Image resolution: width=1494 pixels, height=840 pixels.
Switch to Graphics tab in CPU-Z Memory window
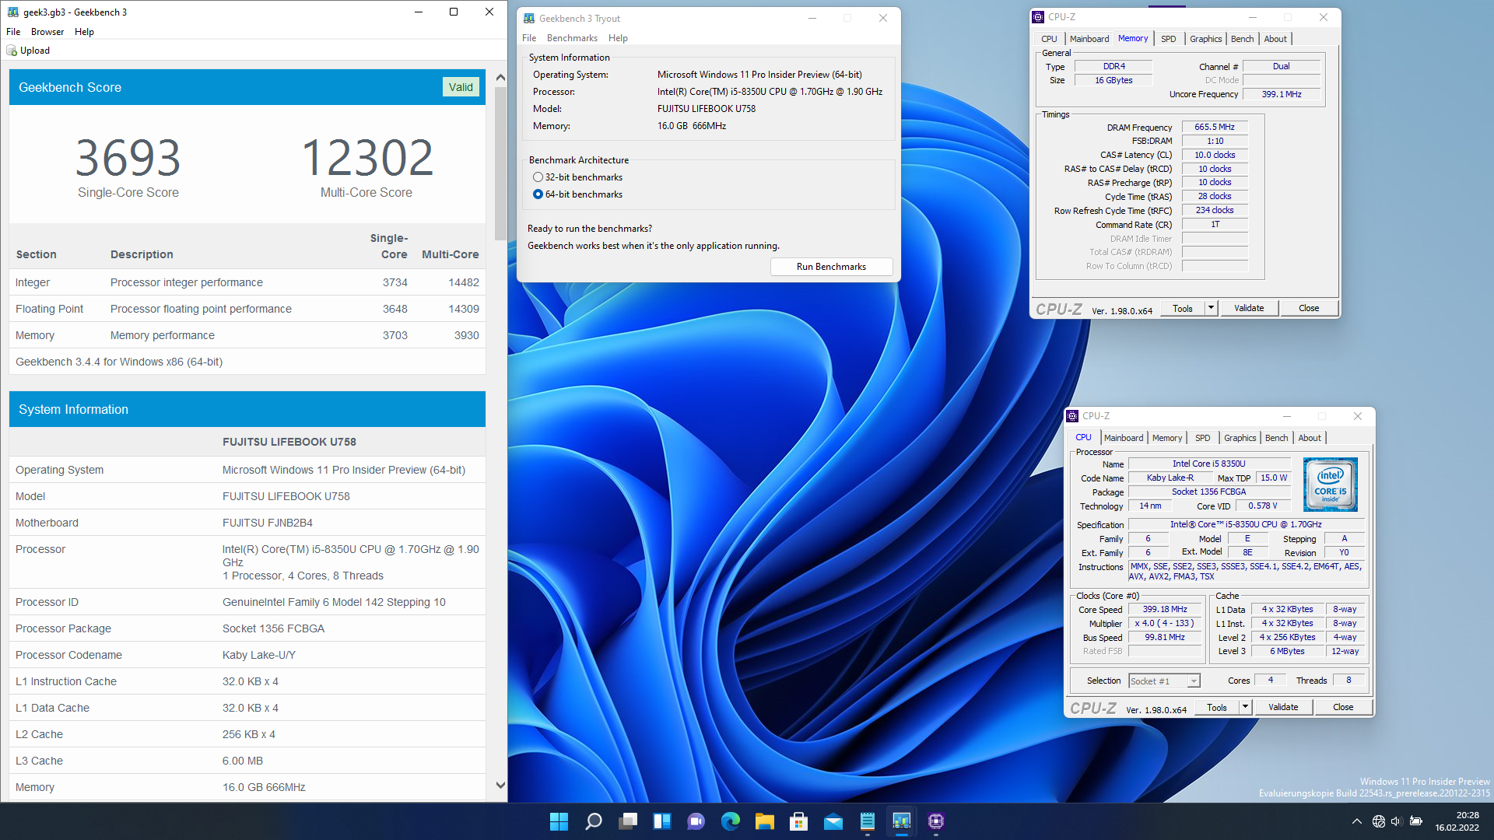pos(1205,39)
